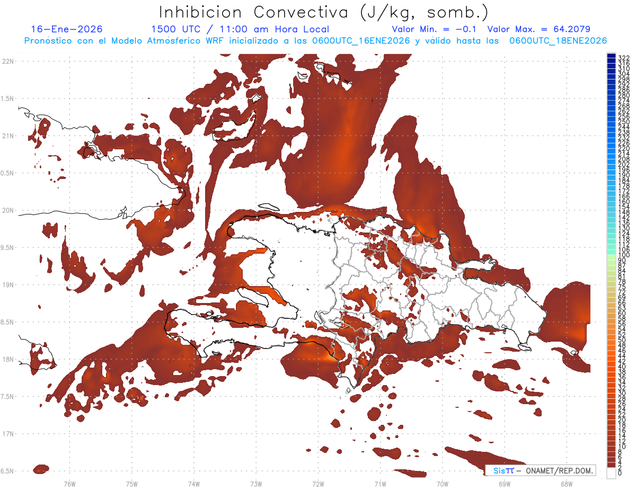Click the '0.5N' latitude label
This screenshot has height=491, width=636.
tap(7, 173)
